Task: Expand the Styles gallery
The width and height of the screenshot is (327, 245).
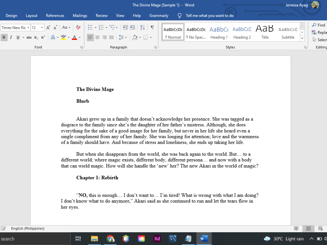Action: (302, 38)
